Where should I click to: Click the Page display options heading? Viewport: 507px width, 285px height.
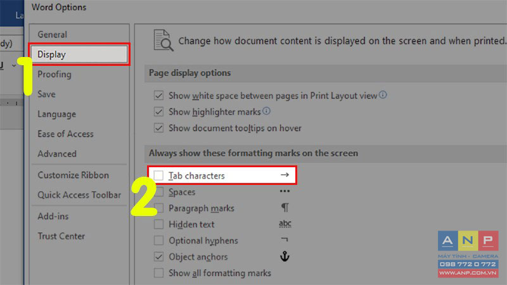click(189, 73)
